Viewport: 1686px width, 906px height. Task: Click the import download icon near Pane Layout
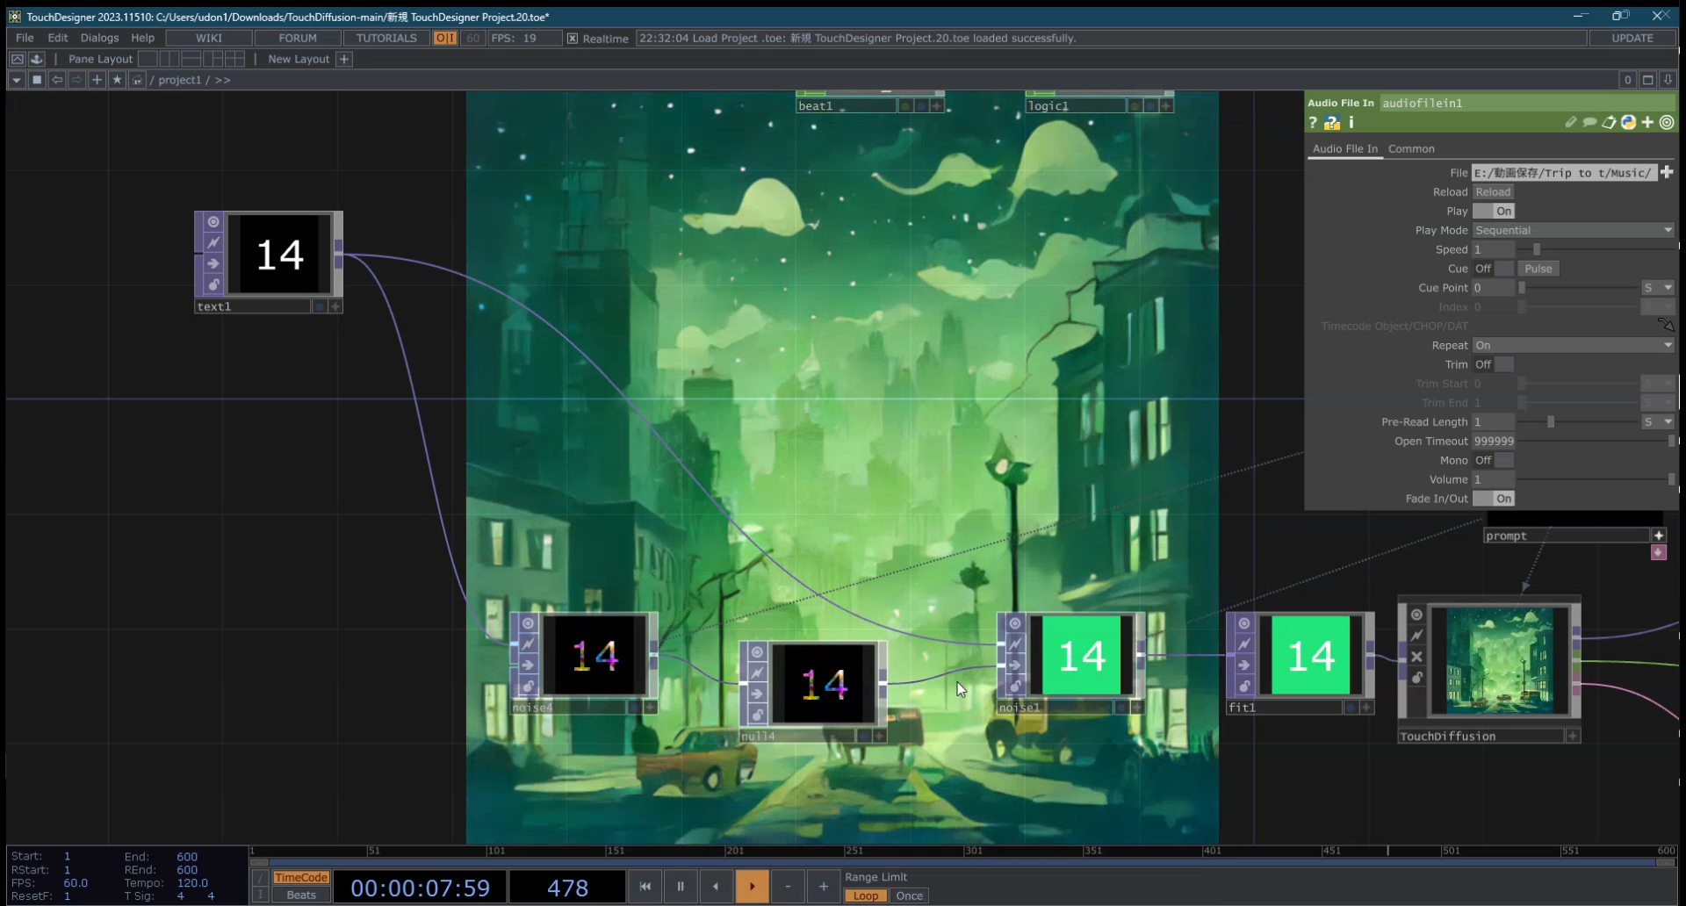click(x=37, y=59)
